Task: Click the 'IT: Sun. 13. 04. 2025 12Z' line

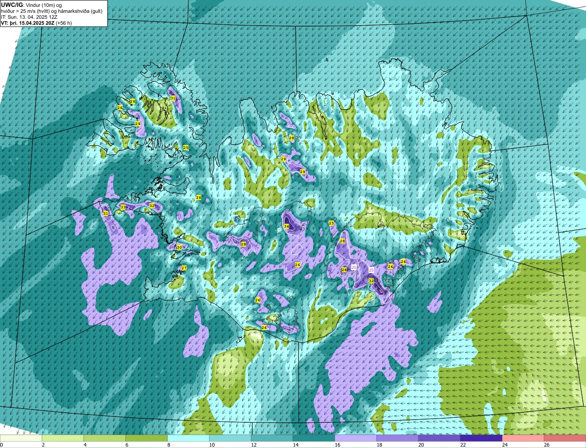Action: 28,17
